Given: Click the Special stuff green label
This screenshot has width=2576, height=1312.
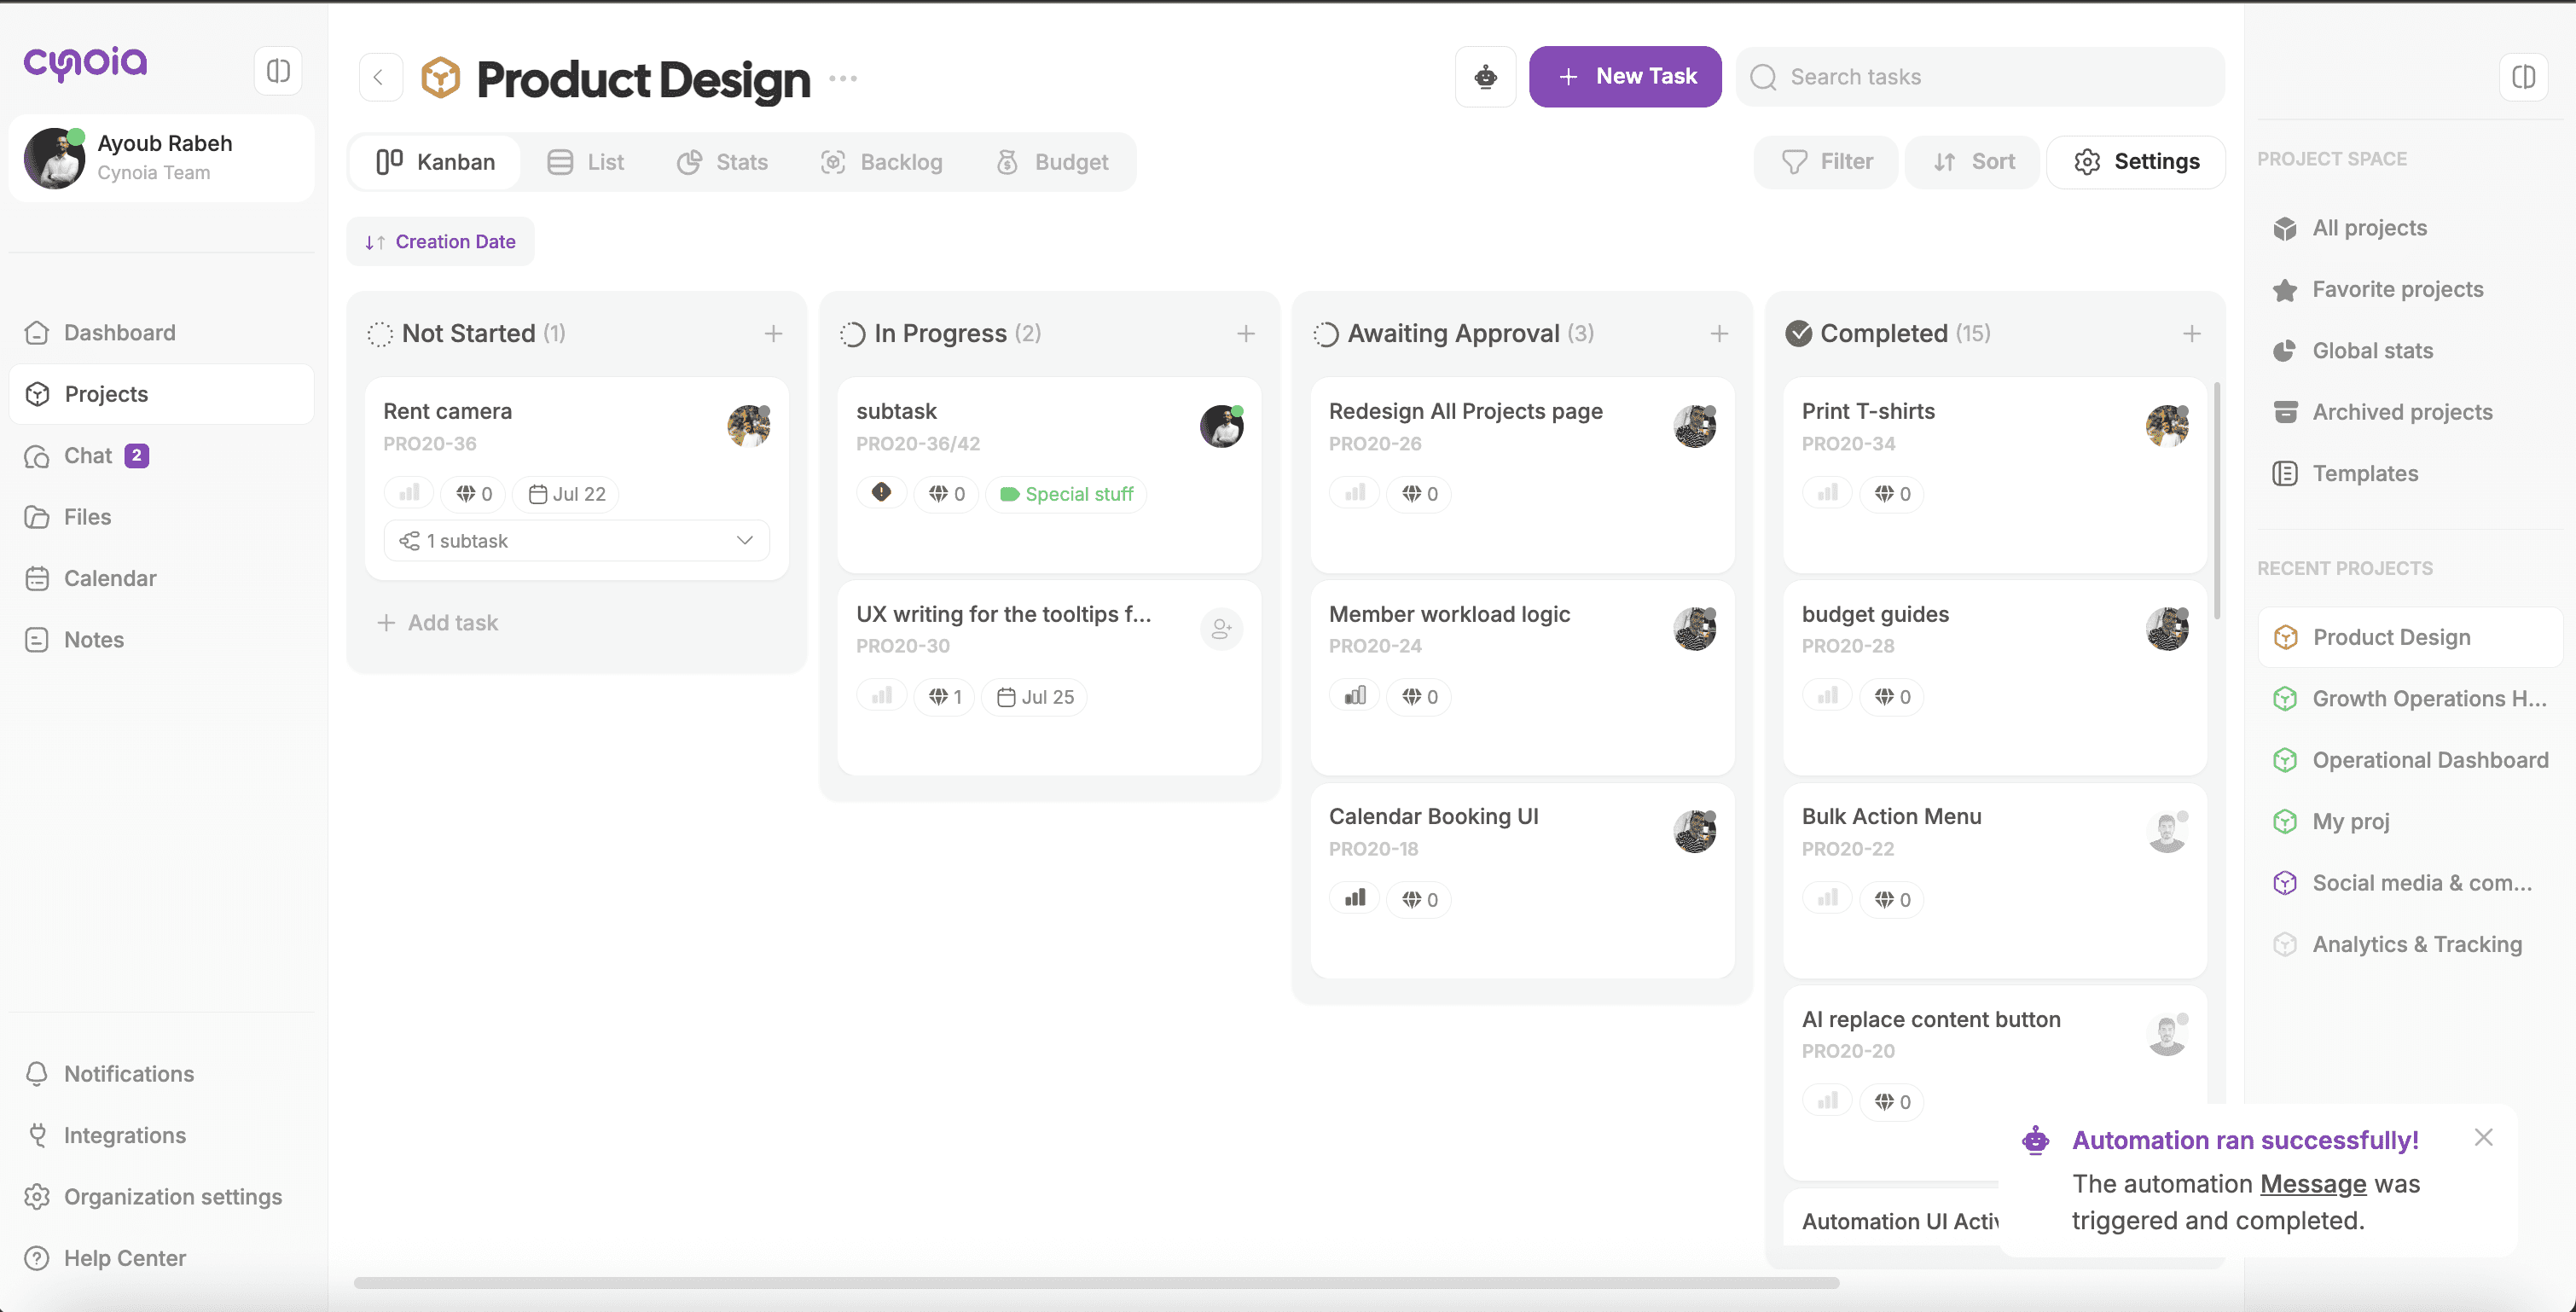Looking at the screenshot, I should click(1066, 493).
